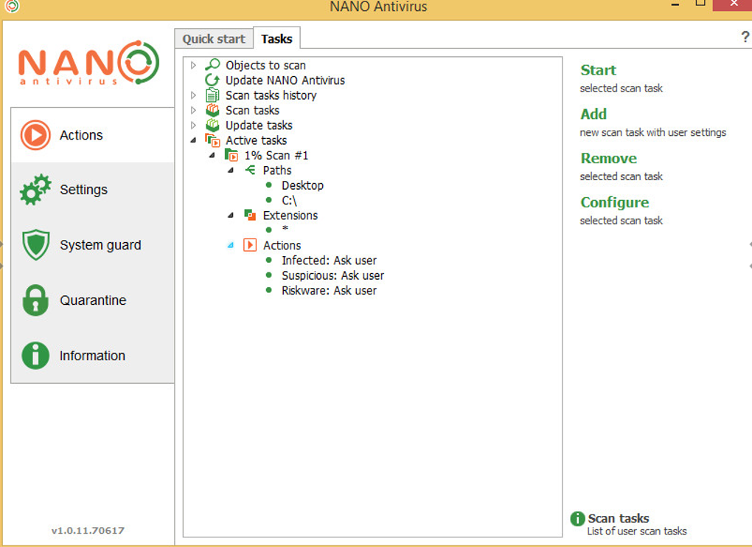Select the C:\ path entry
This screenshot has width=752, height=547.
click(x=289, y=200)
